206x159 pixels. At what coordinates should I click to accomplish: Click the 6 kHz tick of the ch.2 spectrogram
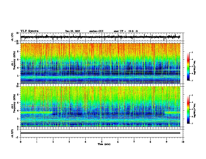pos(18,102)
